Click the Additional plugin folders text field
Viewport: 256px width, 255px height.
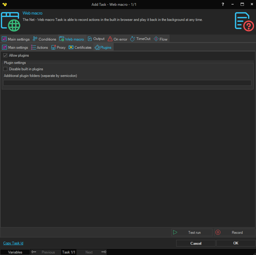(127, 83)
